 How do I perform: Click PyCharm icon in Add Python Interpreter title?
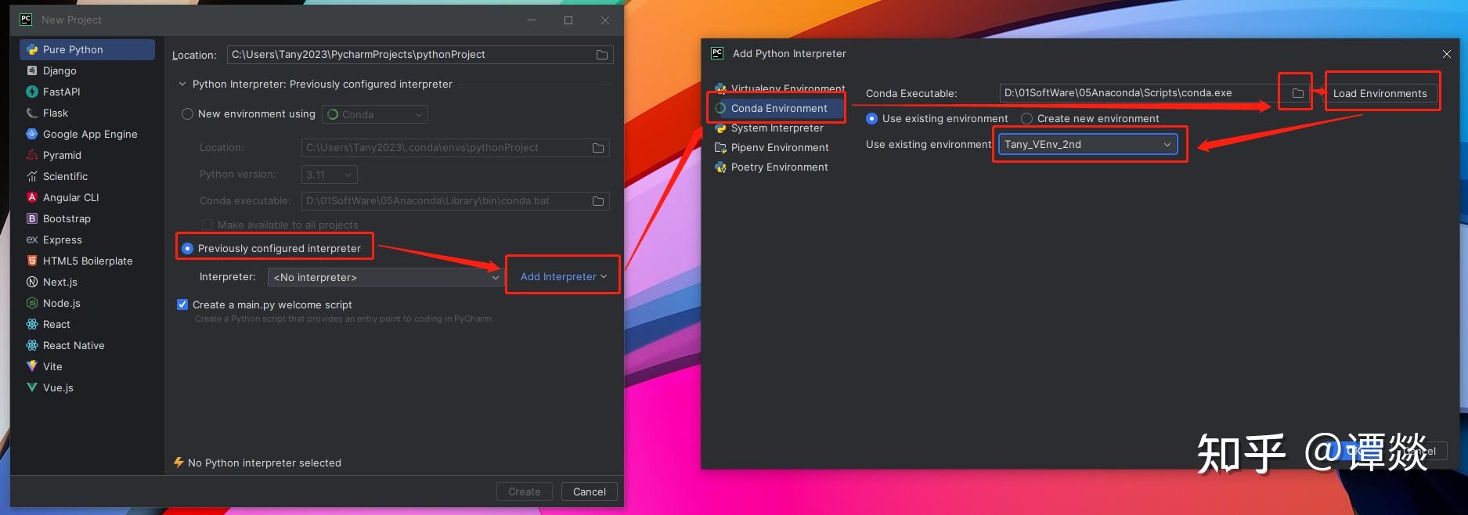click(x=716, y=53)
